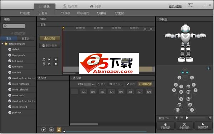
Task: Select the Right punch action
Action: [19, 55]
